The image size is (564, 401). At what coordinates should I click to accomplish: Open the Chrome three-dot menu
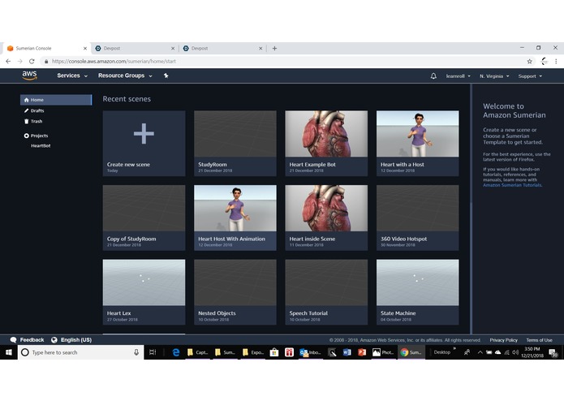556,62
